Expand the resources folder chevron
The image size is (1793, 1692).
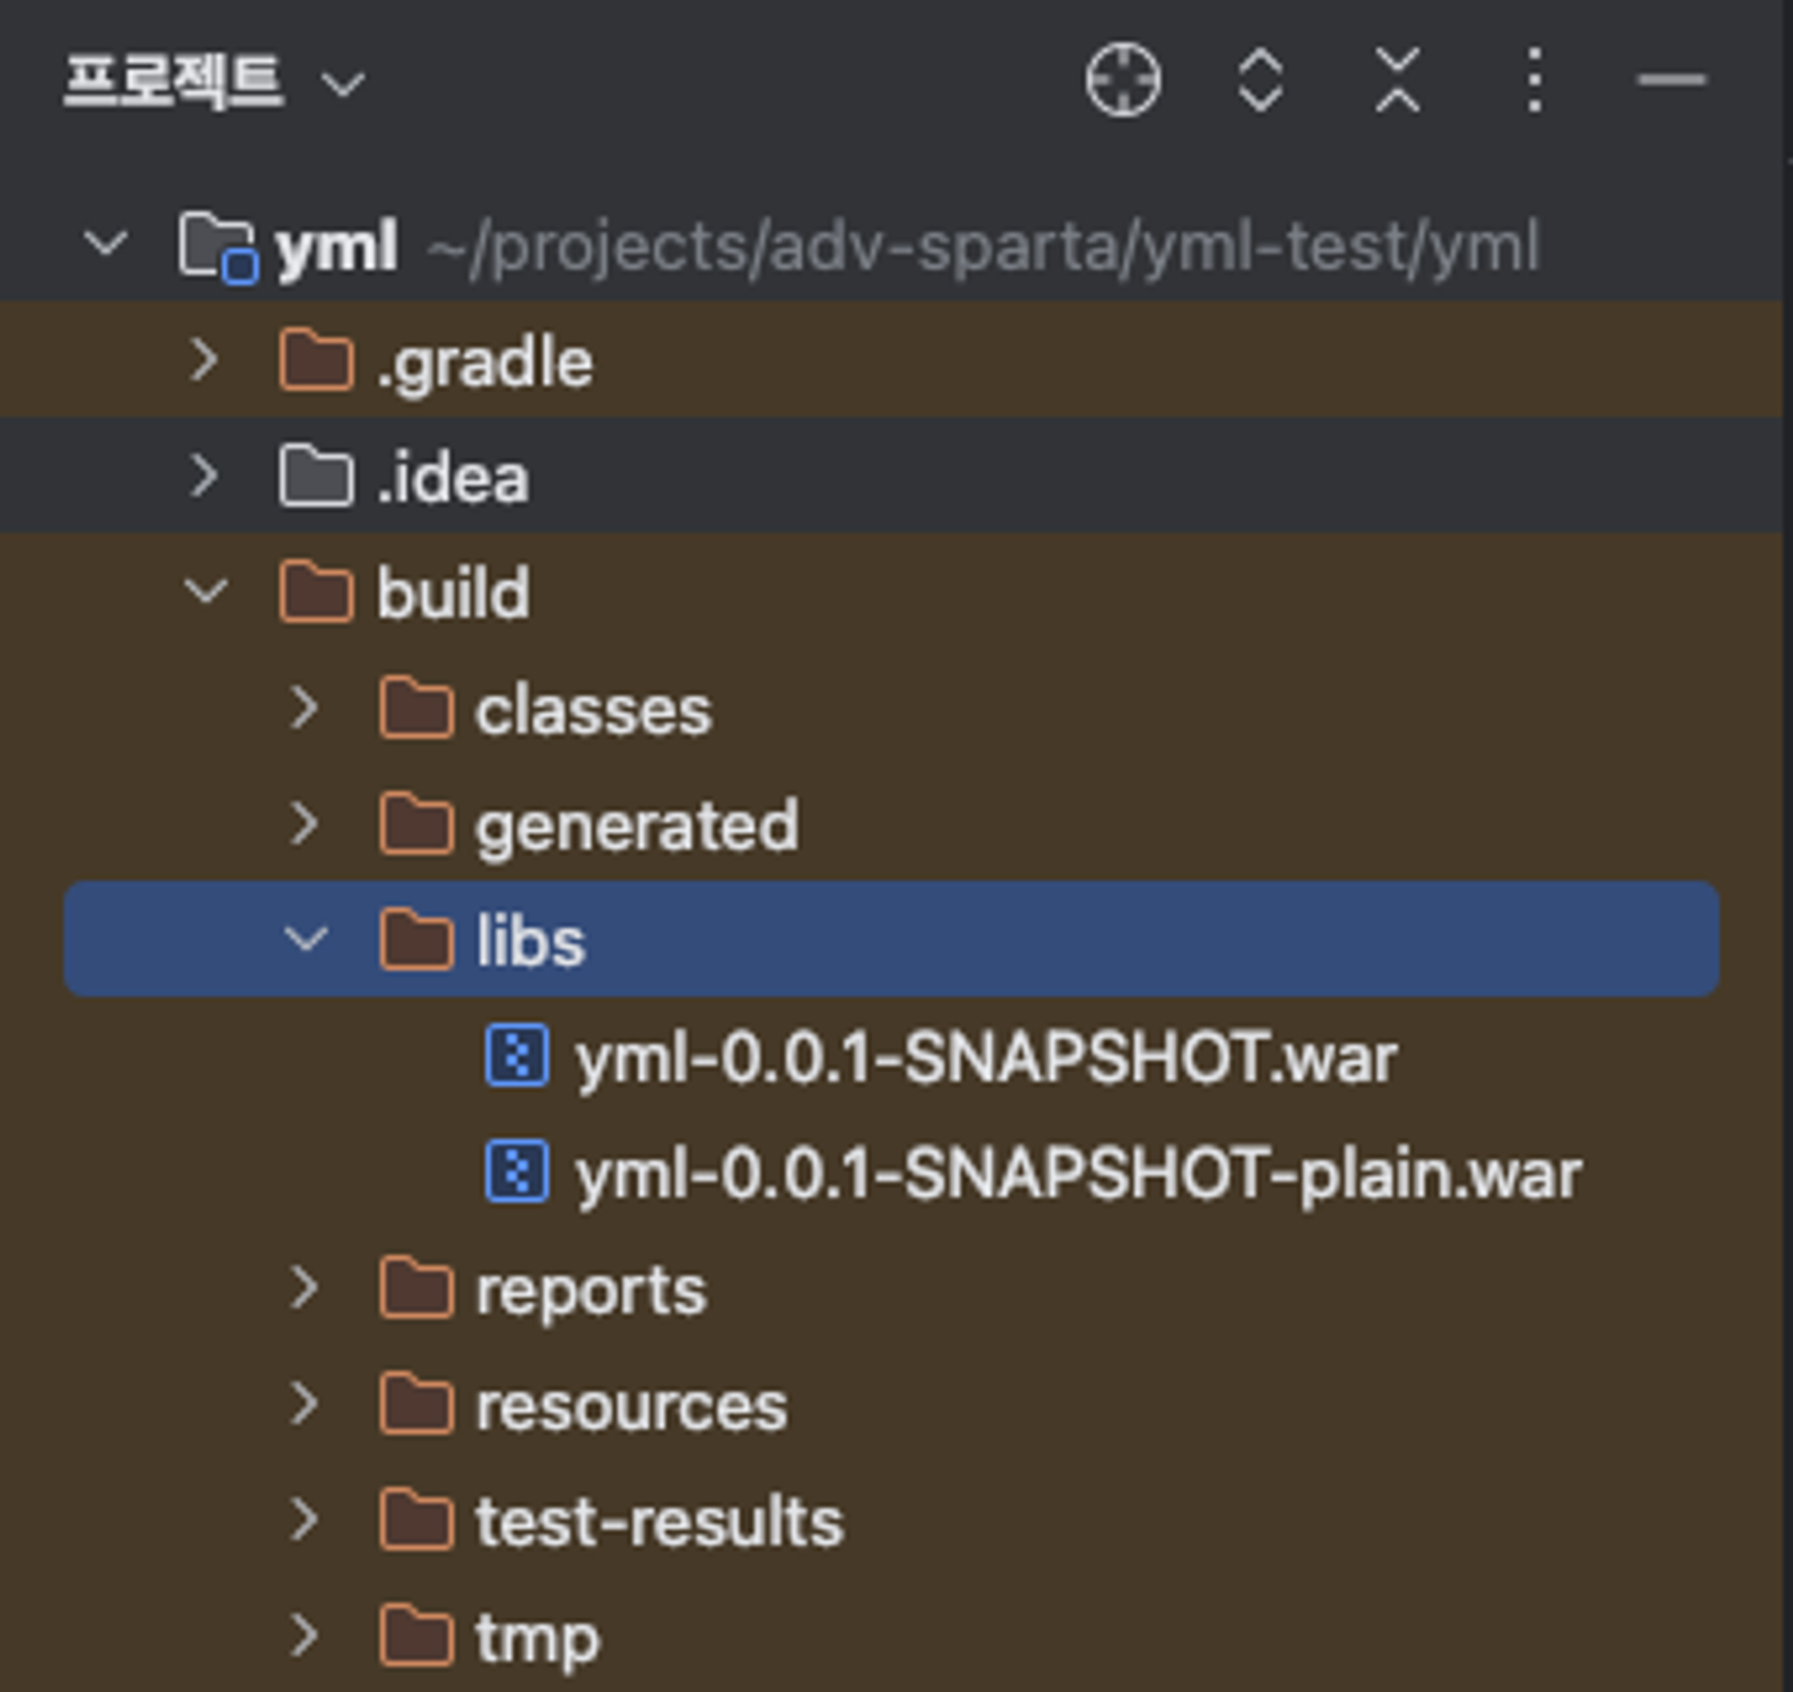(x=305, y=1404)
